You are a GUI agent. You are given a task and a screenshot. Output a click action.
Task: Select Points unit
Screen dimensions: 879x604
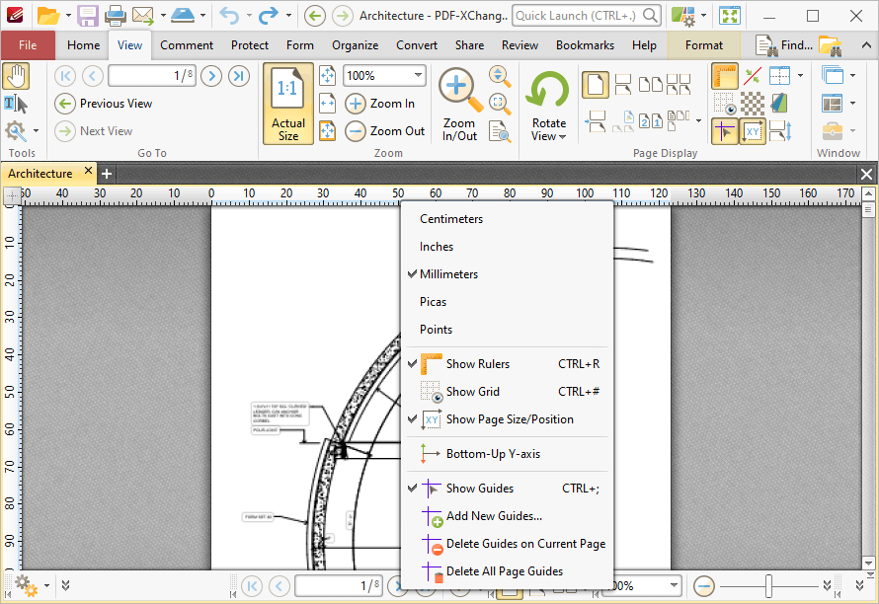click(508, 330)
